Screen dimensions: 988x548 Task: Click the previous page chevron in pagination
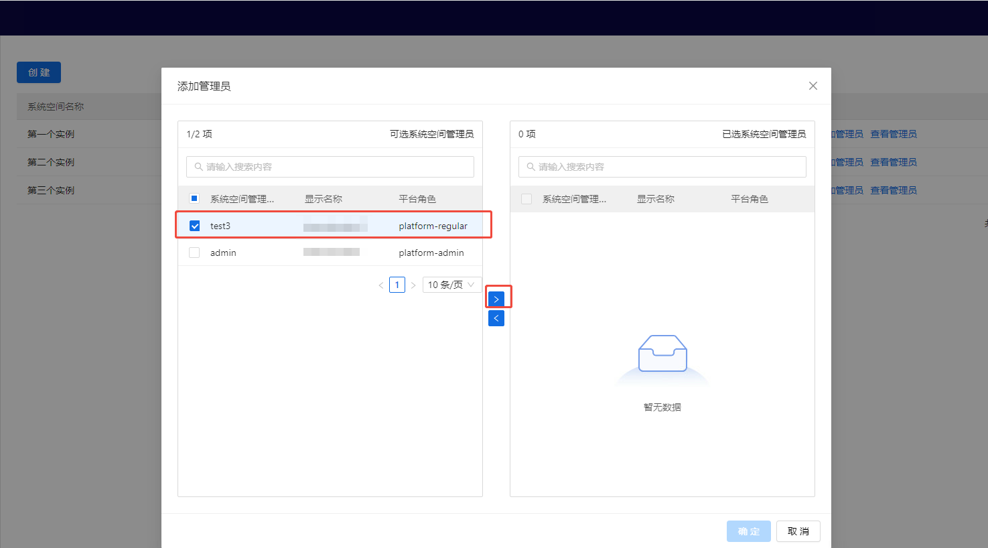point(380,284)
